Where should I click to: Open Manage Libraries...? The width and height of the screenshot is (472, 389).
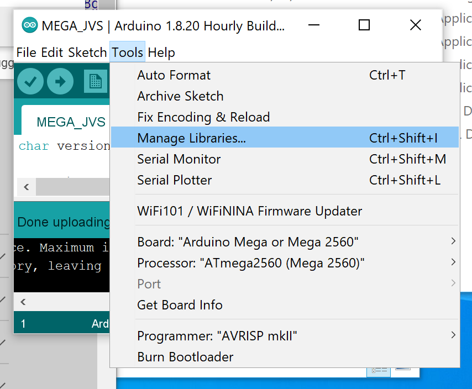(285, 138)
